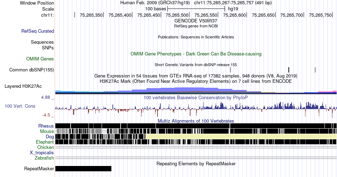Click 'Publications: Sequences in Scientific Articles' title
Screen dimensions: 337x177
(x=196, y=37)
